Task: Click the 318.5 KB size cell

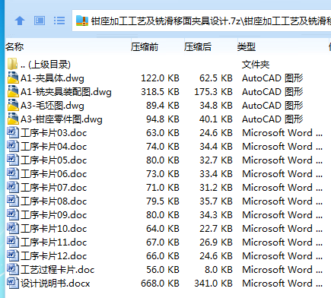Action: 160,92
